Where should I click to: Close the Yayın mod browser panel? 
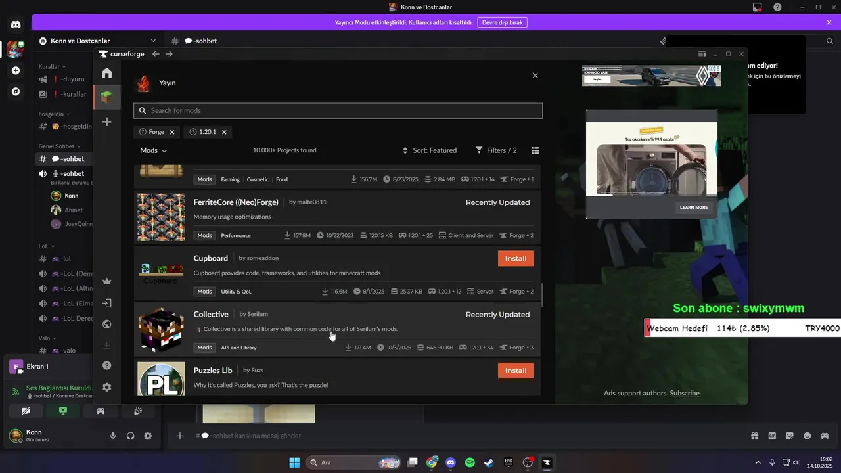tap(535, 76)
